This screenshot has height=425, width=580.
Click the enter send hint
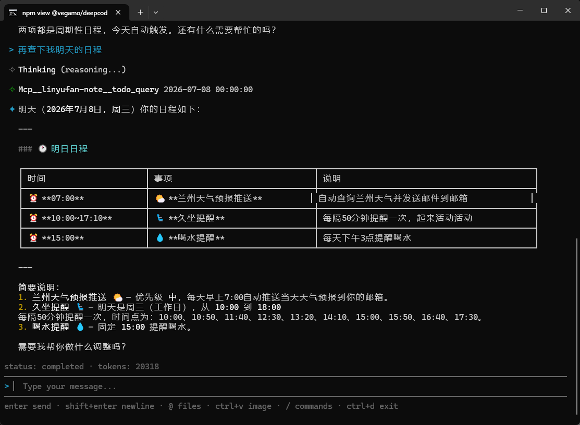[x=28, y=406]
